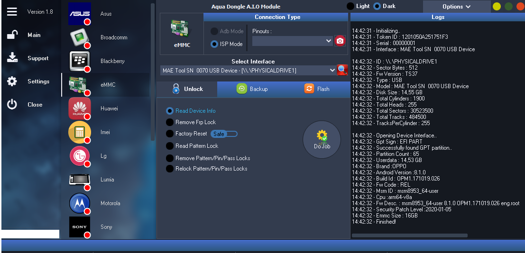Click the magnifier search interface icon
The height and width of the screenshot is (253, 525).
(x=342, y=70)
